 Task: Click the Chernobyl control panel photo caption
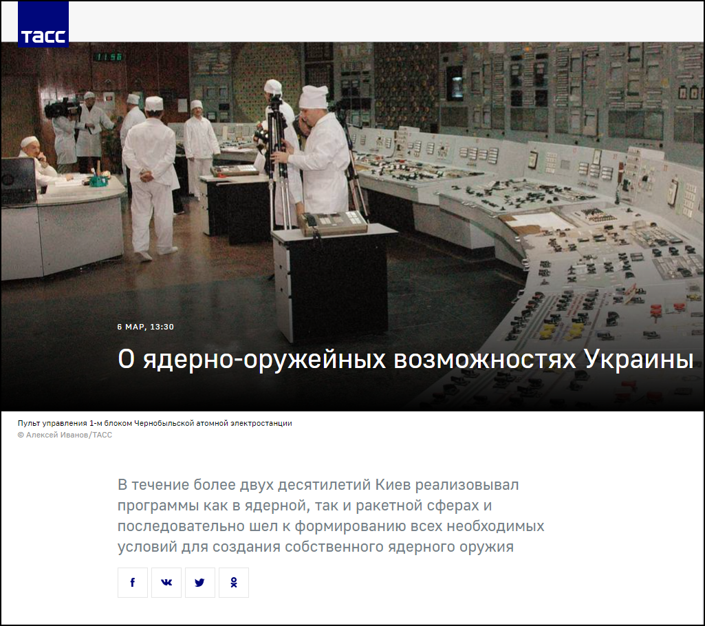[155, 423]
